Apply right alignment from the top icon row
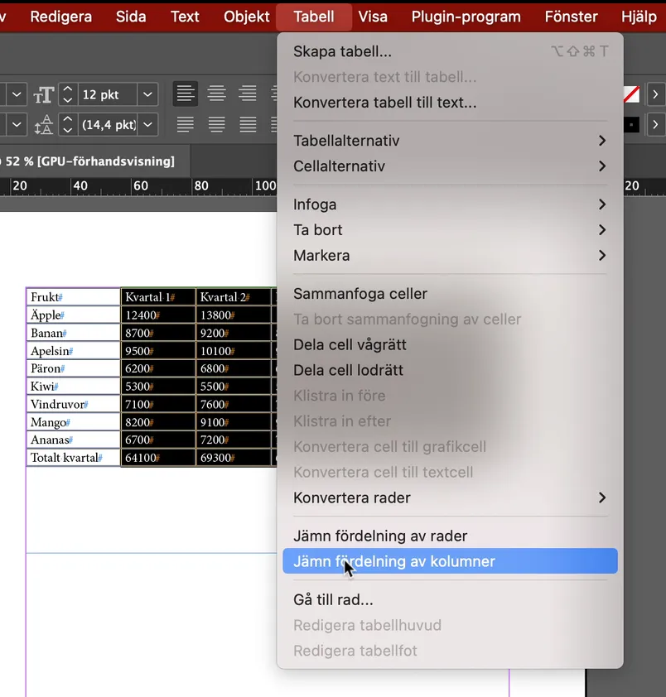666x697 pixels. [x=247, y=94]
